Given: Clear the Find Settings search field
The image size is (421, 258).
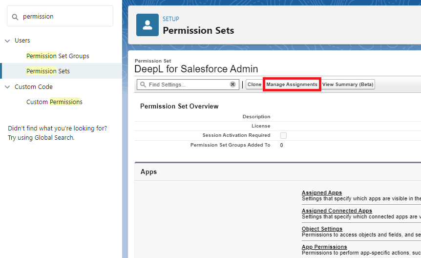Looking at the screenshot, I should pyautogui.click(x=233, y=85).
